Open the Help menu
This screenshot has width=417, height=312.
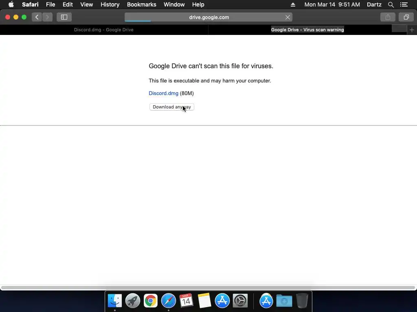pyautogui.click(x=198, y=4)
